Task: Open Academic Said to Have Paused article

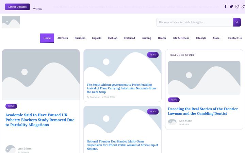Action: click(x=40, y=120)
